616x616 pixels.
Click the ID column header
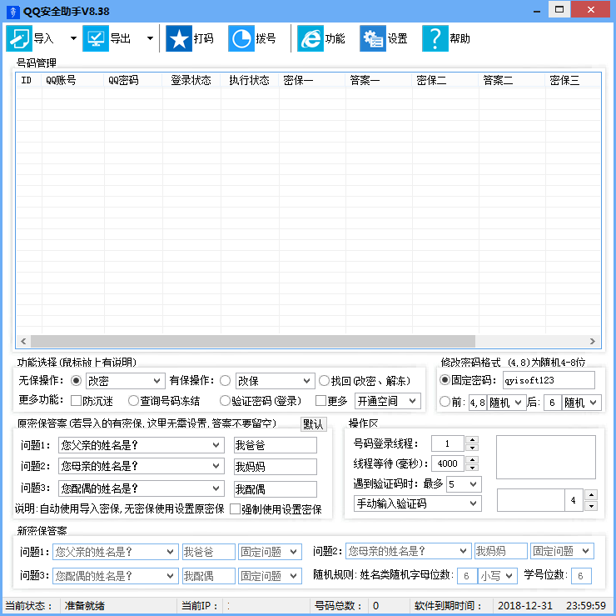pyautogui.click(x=28, y=80)
